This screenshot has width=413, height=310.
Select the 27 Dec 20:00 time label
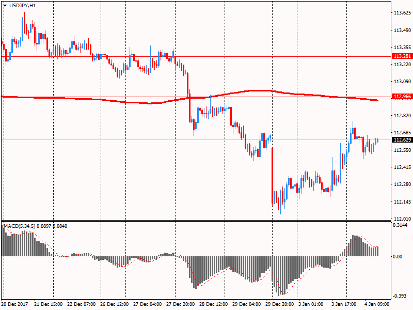coord(180,304)
